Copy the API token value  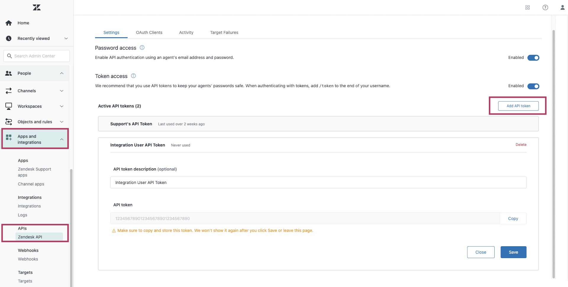pyautogui.click(x=513, y=218)
